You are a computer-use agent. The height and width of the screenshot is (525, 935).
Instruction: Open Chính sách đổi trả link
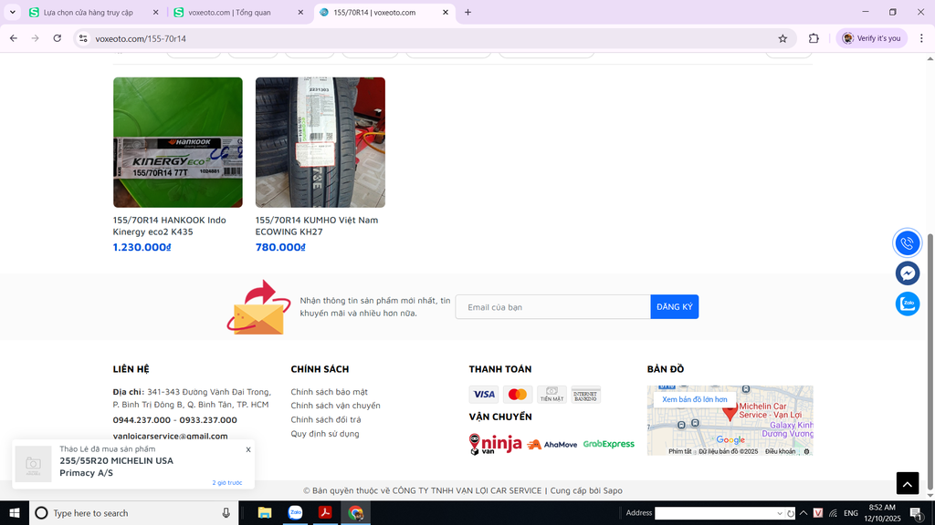coord(326,419)
